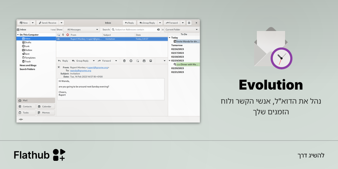Open the Dinner with Wanda appointment

coord(186,65)
